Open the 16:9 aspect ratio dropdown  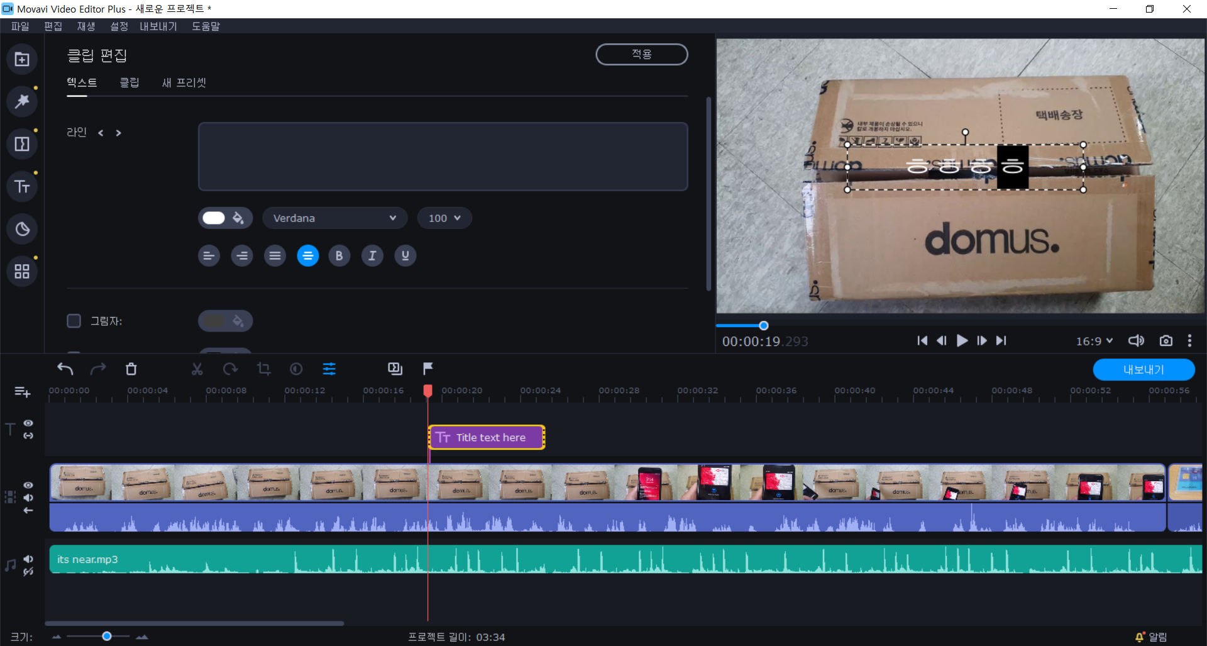click(x=1094, y=341)
